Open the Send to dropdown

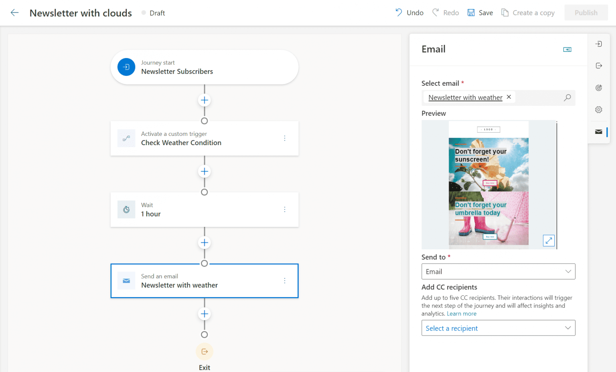pyautogui.click(x=498, y=271)
